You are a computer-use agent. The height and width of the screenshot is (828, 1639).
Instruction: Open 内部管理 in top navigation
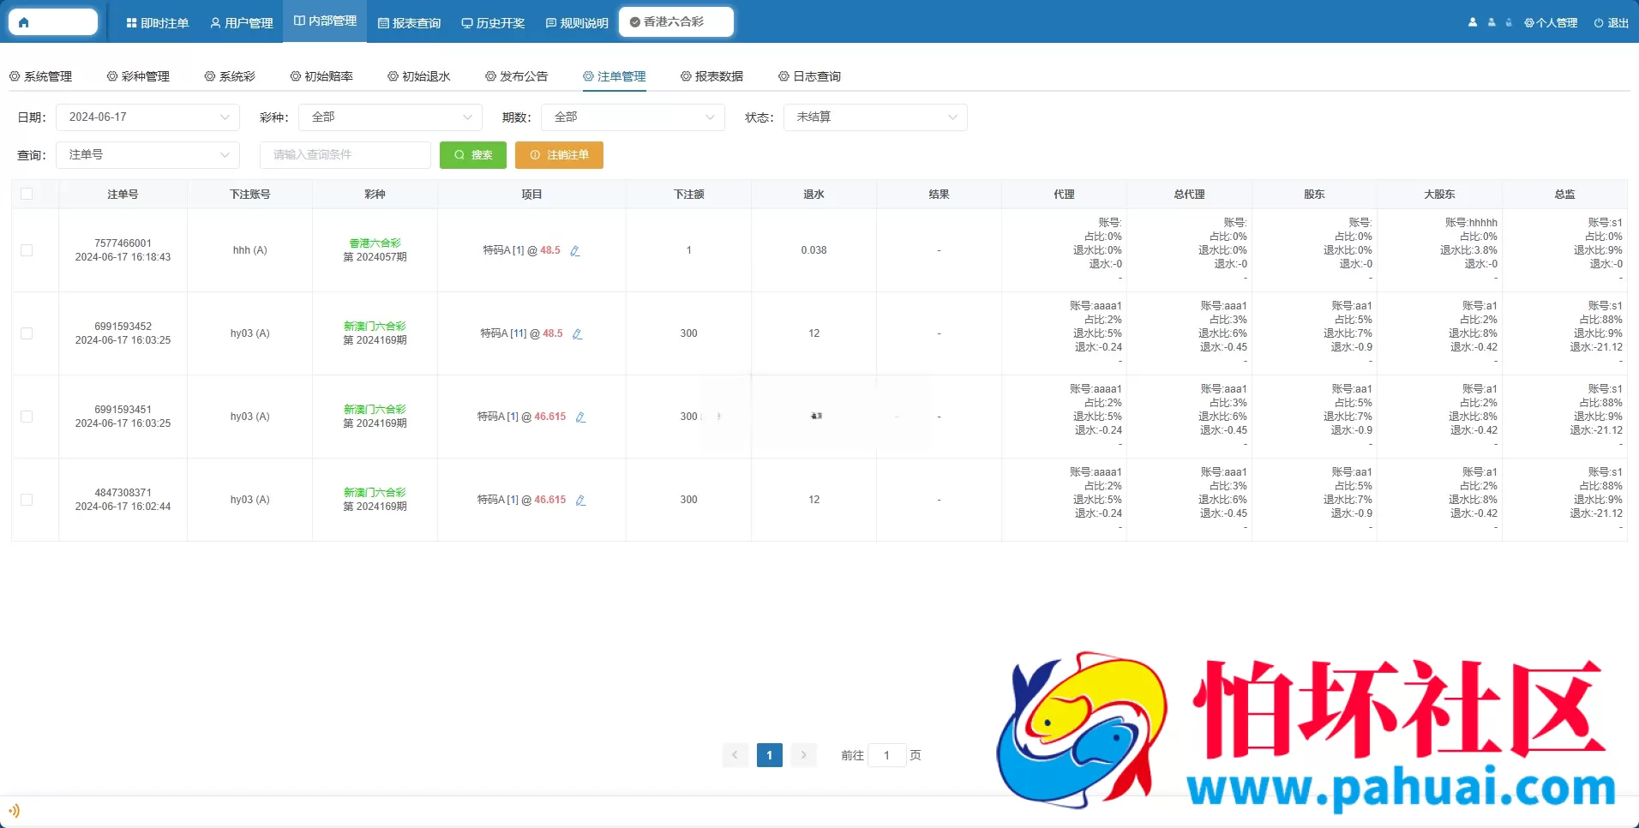tap(325, 21)
